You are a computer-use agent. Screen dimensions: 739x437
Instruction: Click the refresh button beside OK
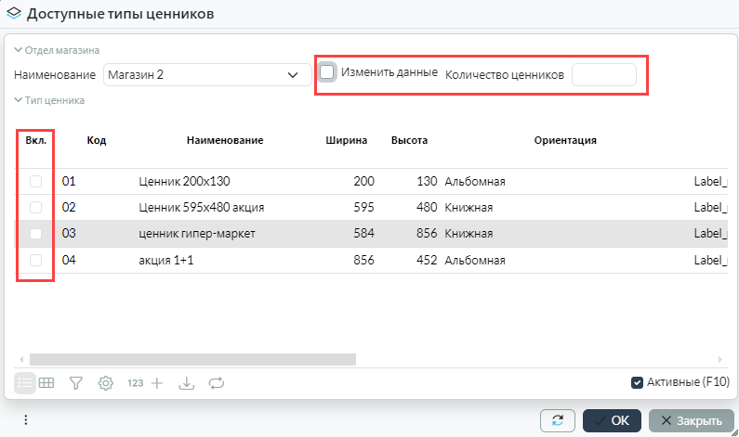coord(557,420)
